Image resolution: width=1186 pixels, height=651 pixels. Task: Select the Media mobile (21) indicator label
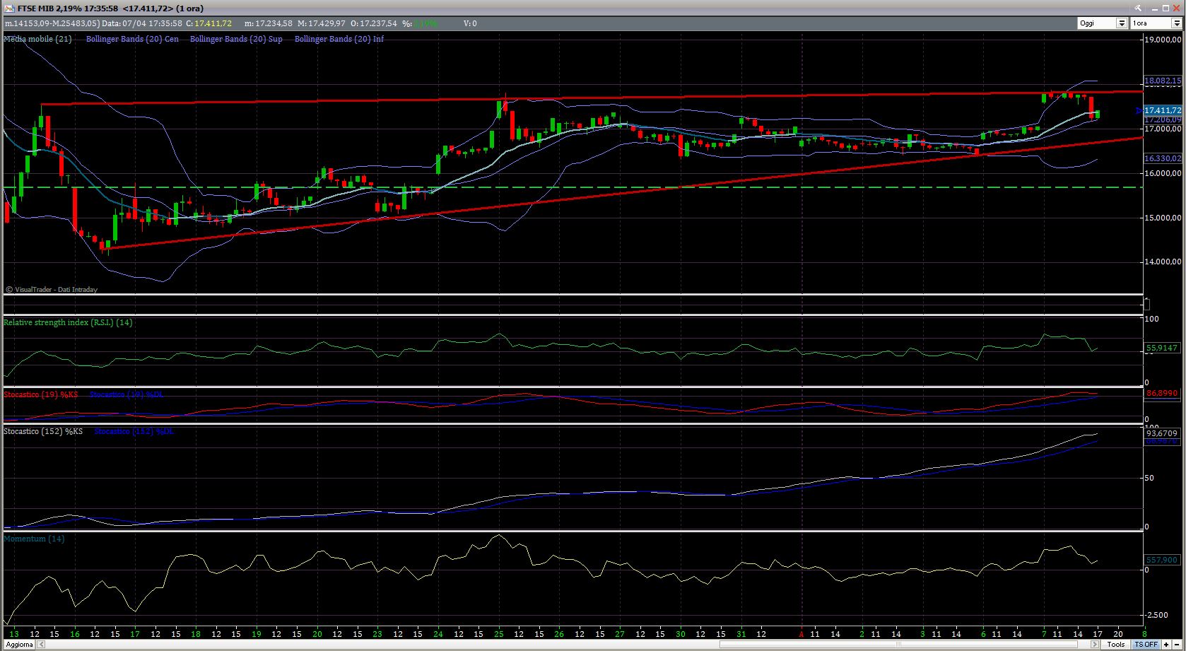pos(37,39)
